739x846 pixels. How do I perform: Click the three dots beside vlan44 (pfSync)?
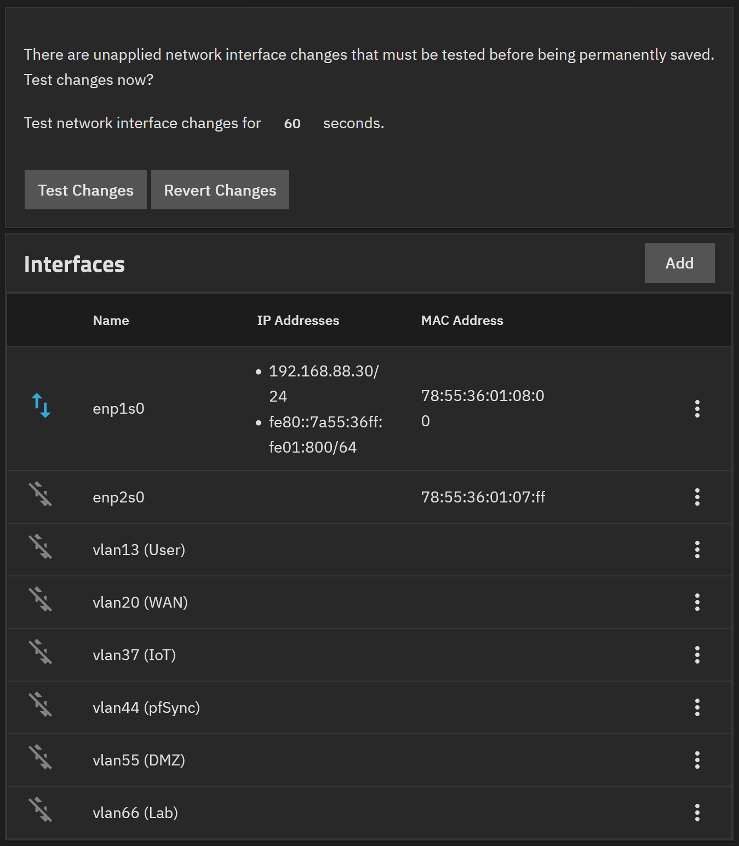tap(697, 707)
